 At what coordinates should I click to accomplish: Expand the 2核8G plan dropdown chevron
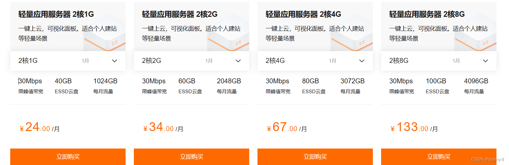coord(485,61)
